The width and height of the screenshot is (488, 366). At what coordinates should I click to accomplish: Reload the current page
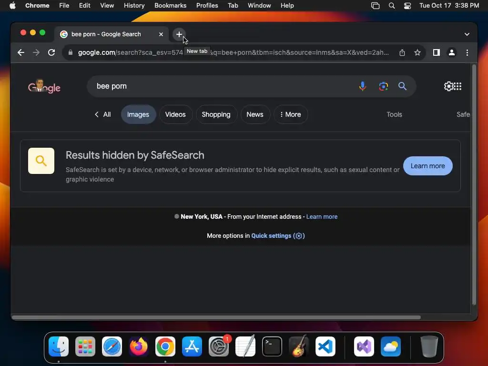click(51, 52)
